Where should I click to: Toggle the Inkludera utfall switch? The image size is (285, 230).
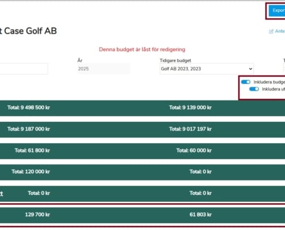[254, 89]
